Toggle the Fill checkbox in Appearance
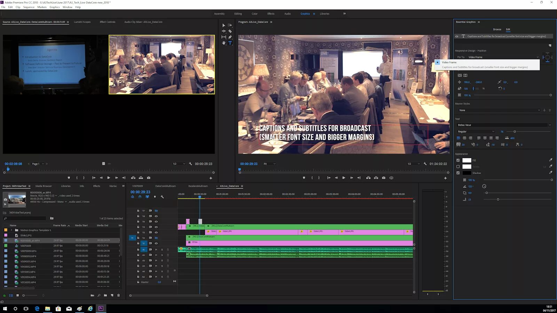Viewport: 557px width, 313px height. (458, 160)
